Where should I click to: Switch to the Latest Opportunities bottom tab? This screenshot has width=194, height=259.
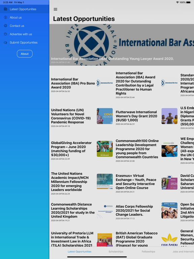79,252
